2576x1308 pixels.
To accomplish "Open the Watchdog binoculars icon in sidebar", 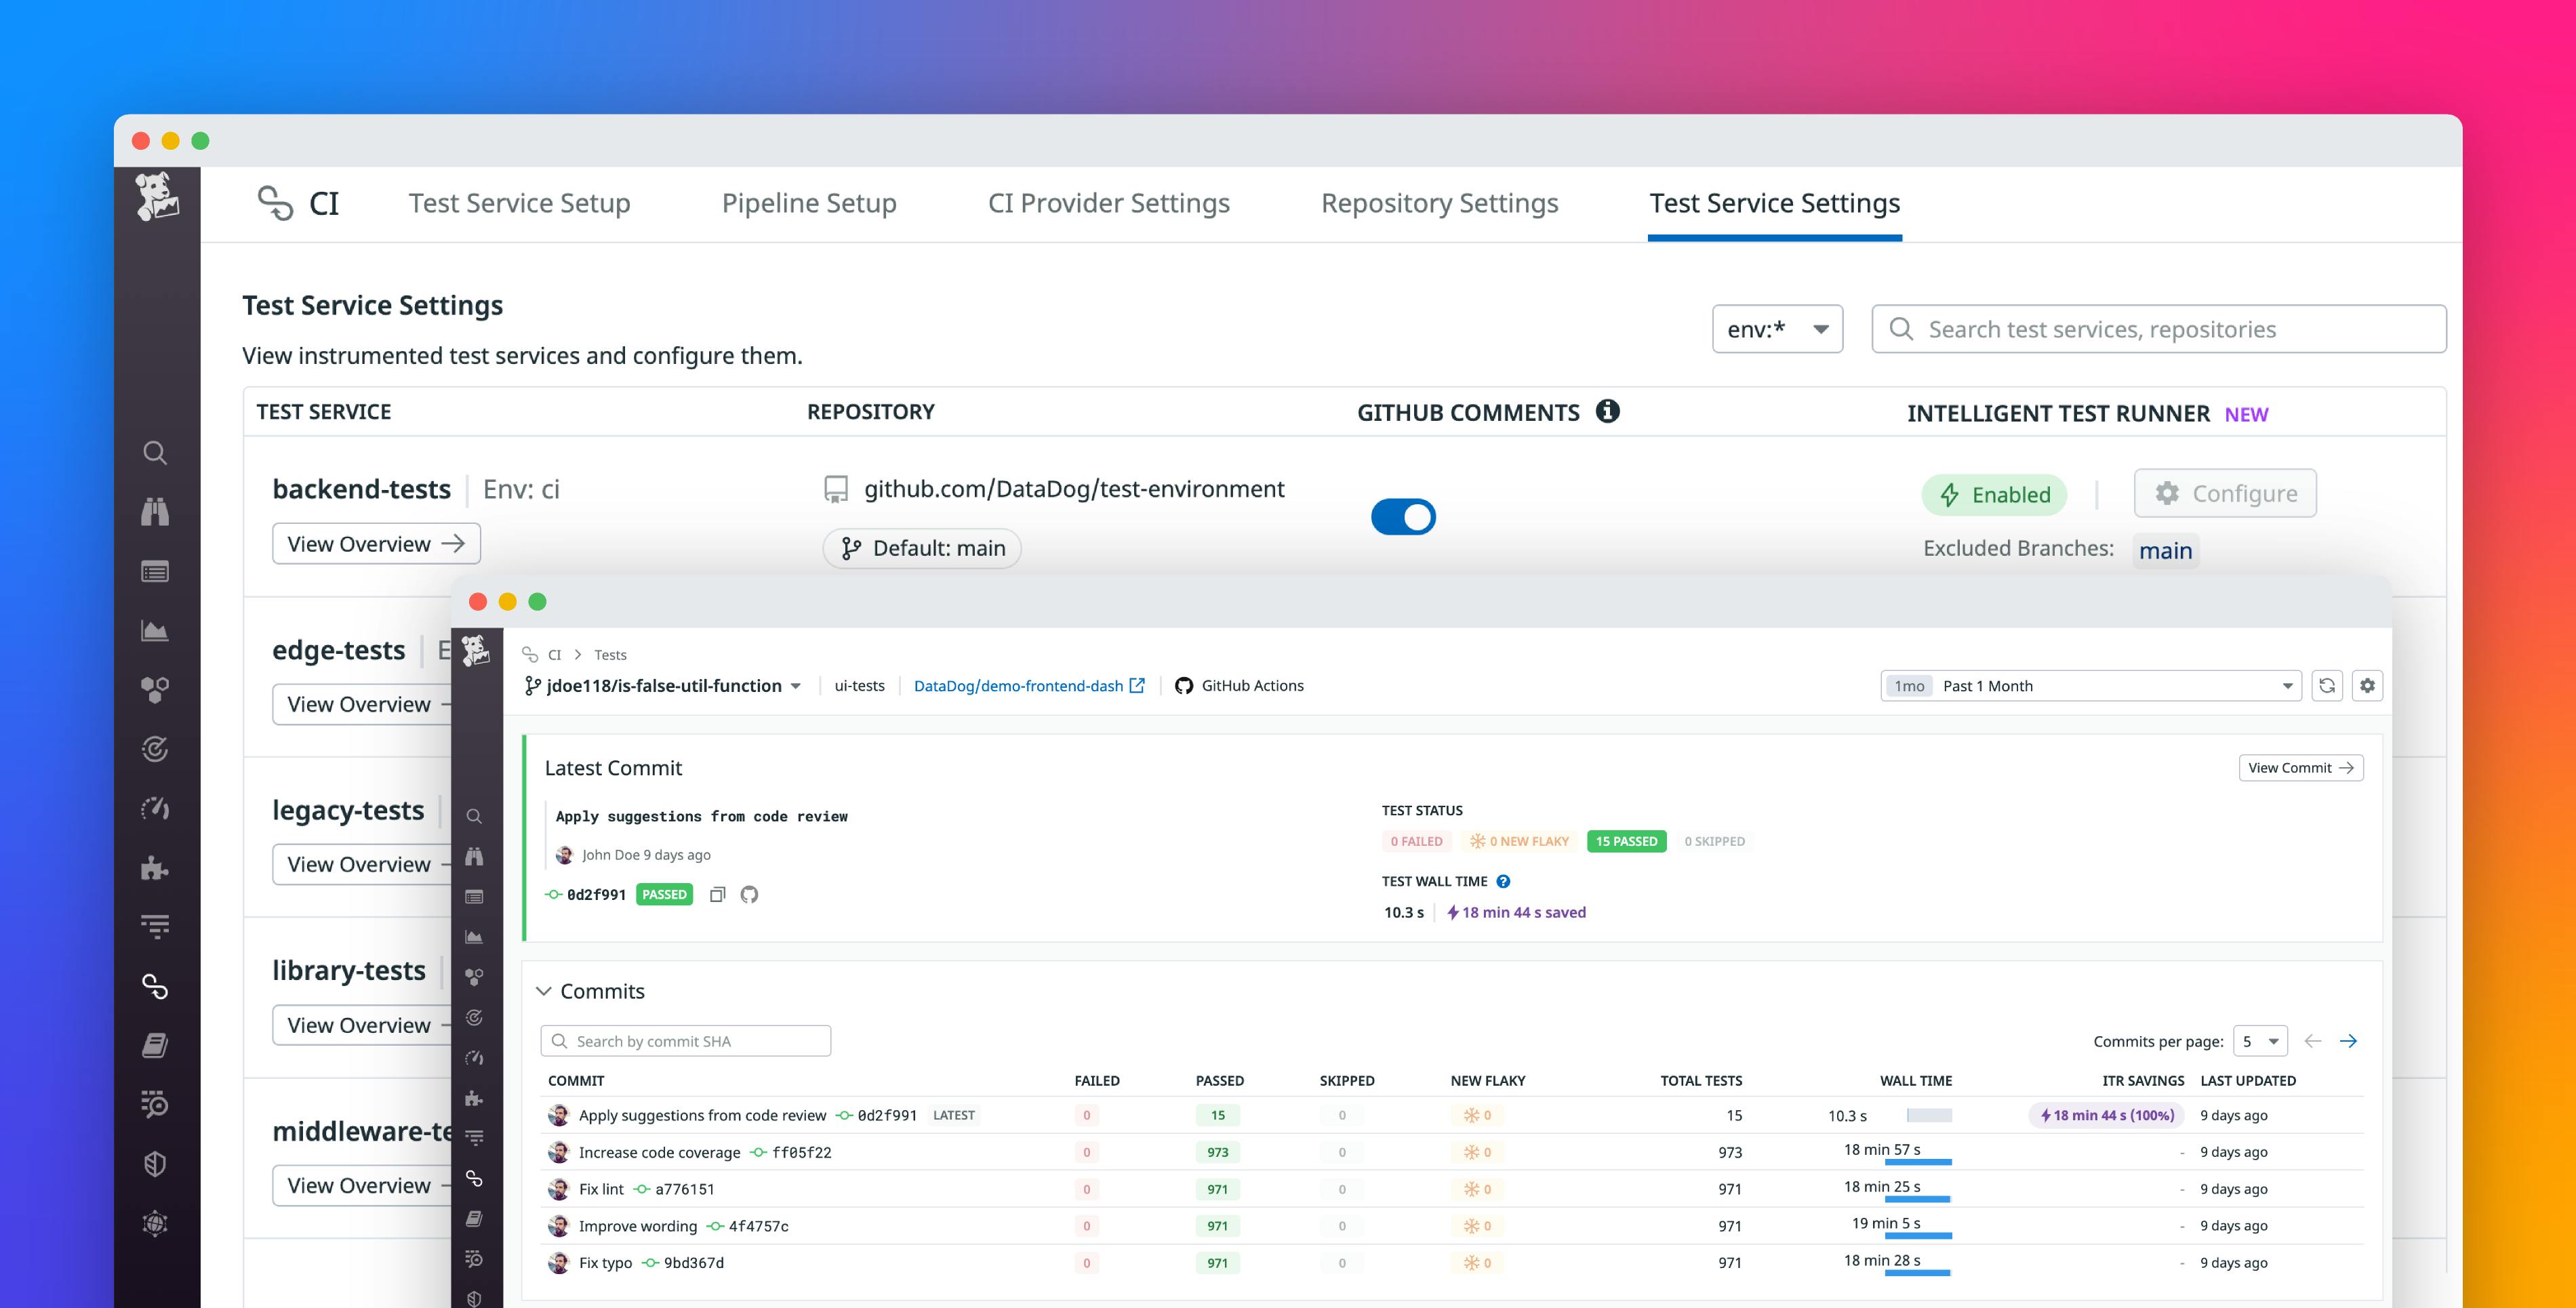I will pos(155,512).
